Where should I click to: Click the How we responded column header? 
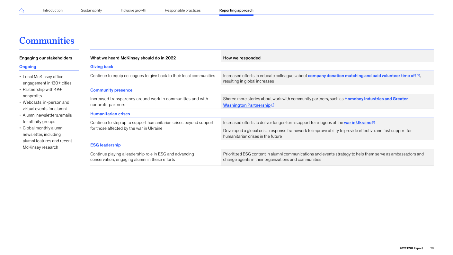[242, 58]
